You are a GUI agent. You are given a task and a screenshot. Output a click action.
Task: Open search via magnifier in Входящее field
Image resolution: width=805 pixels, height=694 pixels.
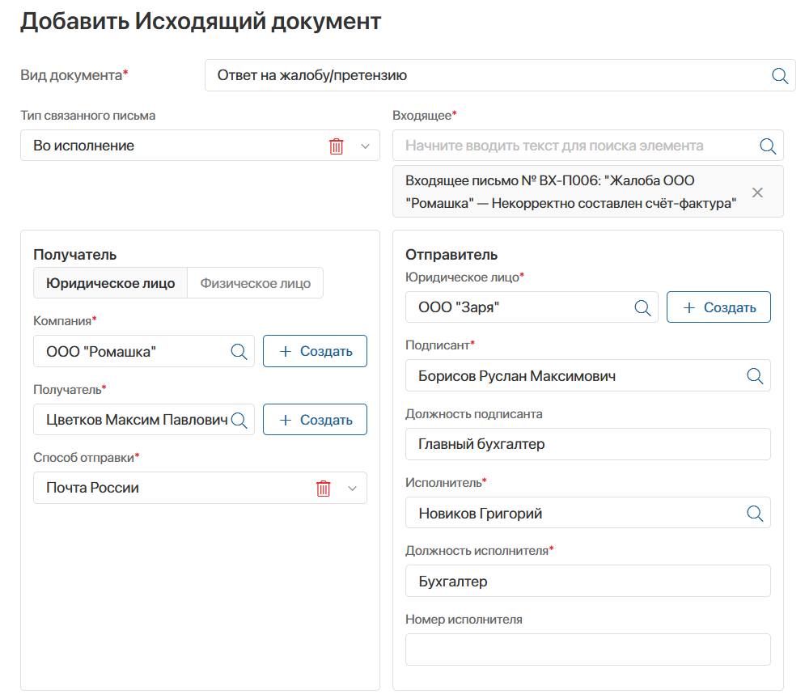pos(767,146)
